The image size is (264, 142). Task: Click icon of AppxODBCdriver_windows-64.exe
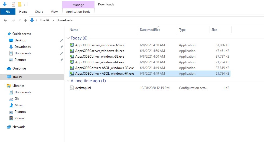tap(72, 62)
